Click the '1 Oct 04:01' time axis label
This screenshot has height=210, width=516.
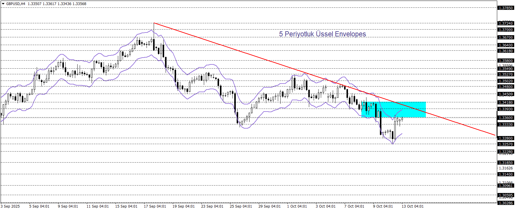point(297,206)
